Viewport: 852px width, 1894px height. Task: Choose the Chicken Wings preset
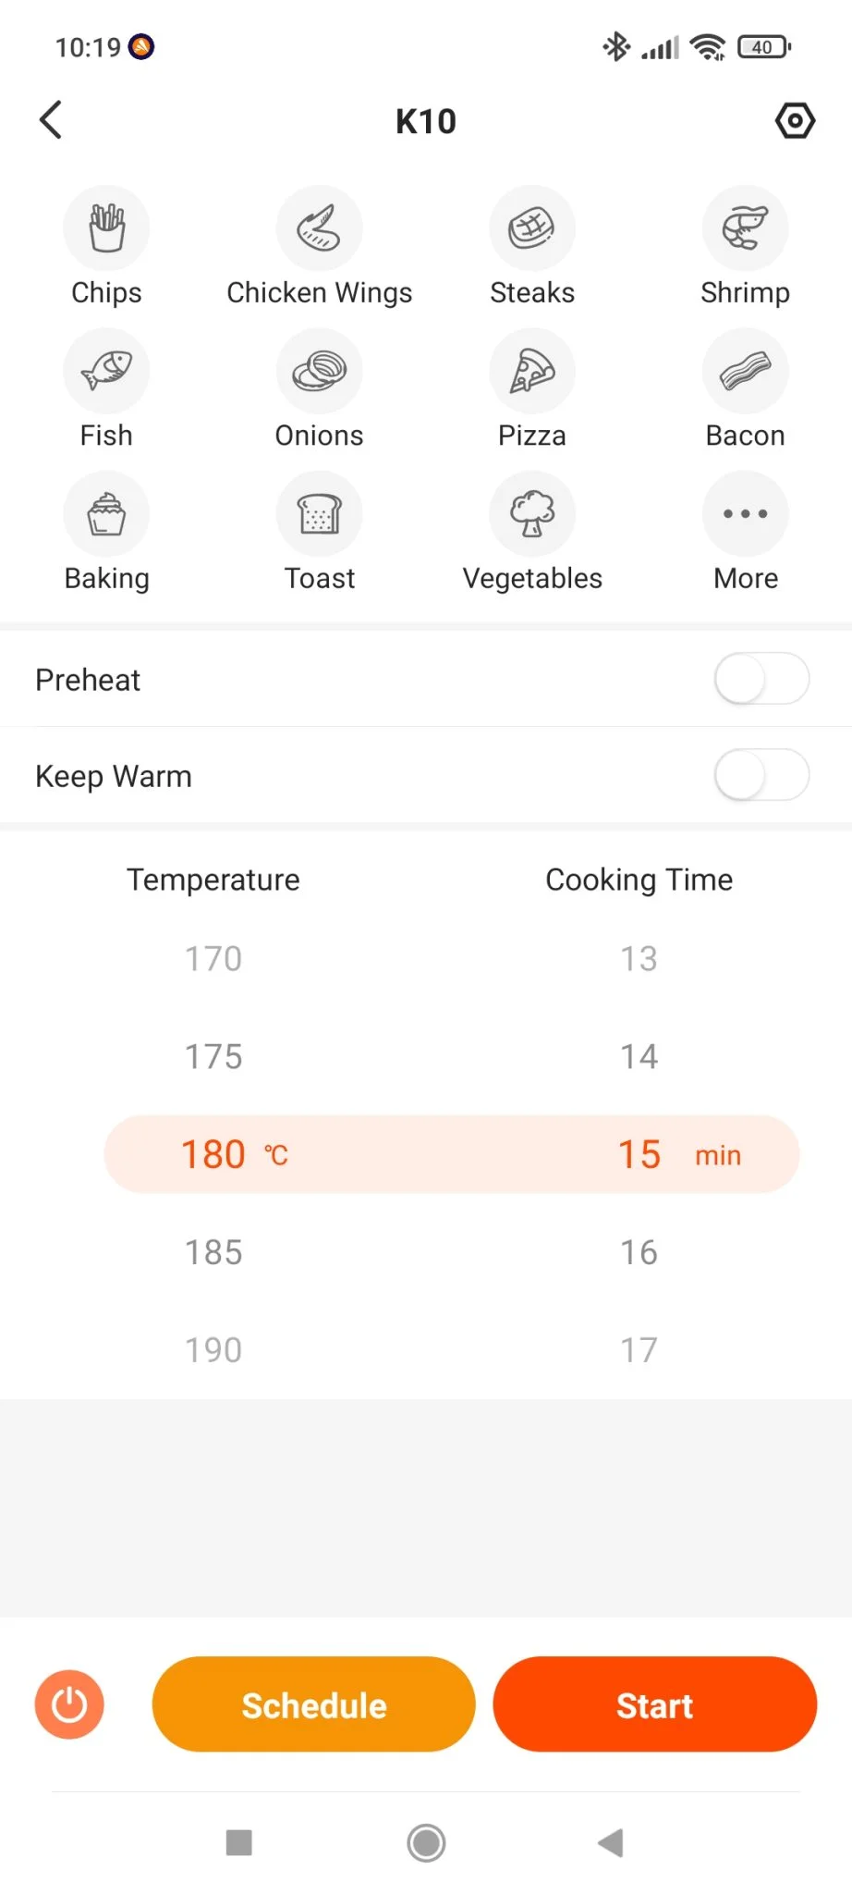point(319,228)
